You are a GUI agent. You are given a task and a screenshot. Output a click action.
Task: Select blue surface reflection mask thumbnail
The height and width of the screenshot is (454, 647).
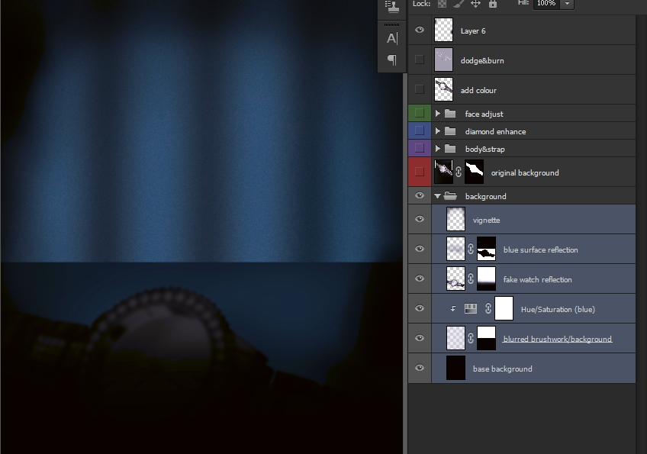click(x=487, y=249)
